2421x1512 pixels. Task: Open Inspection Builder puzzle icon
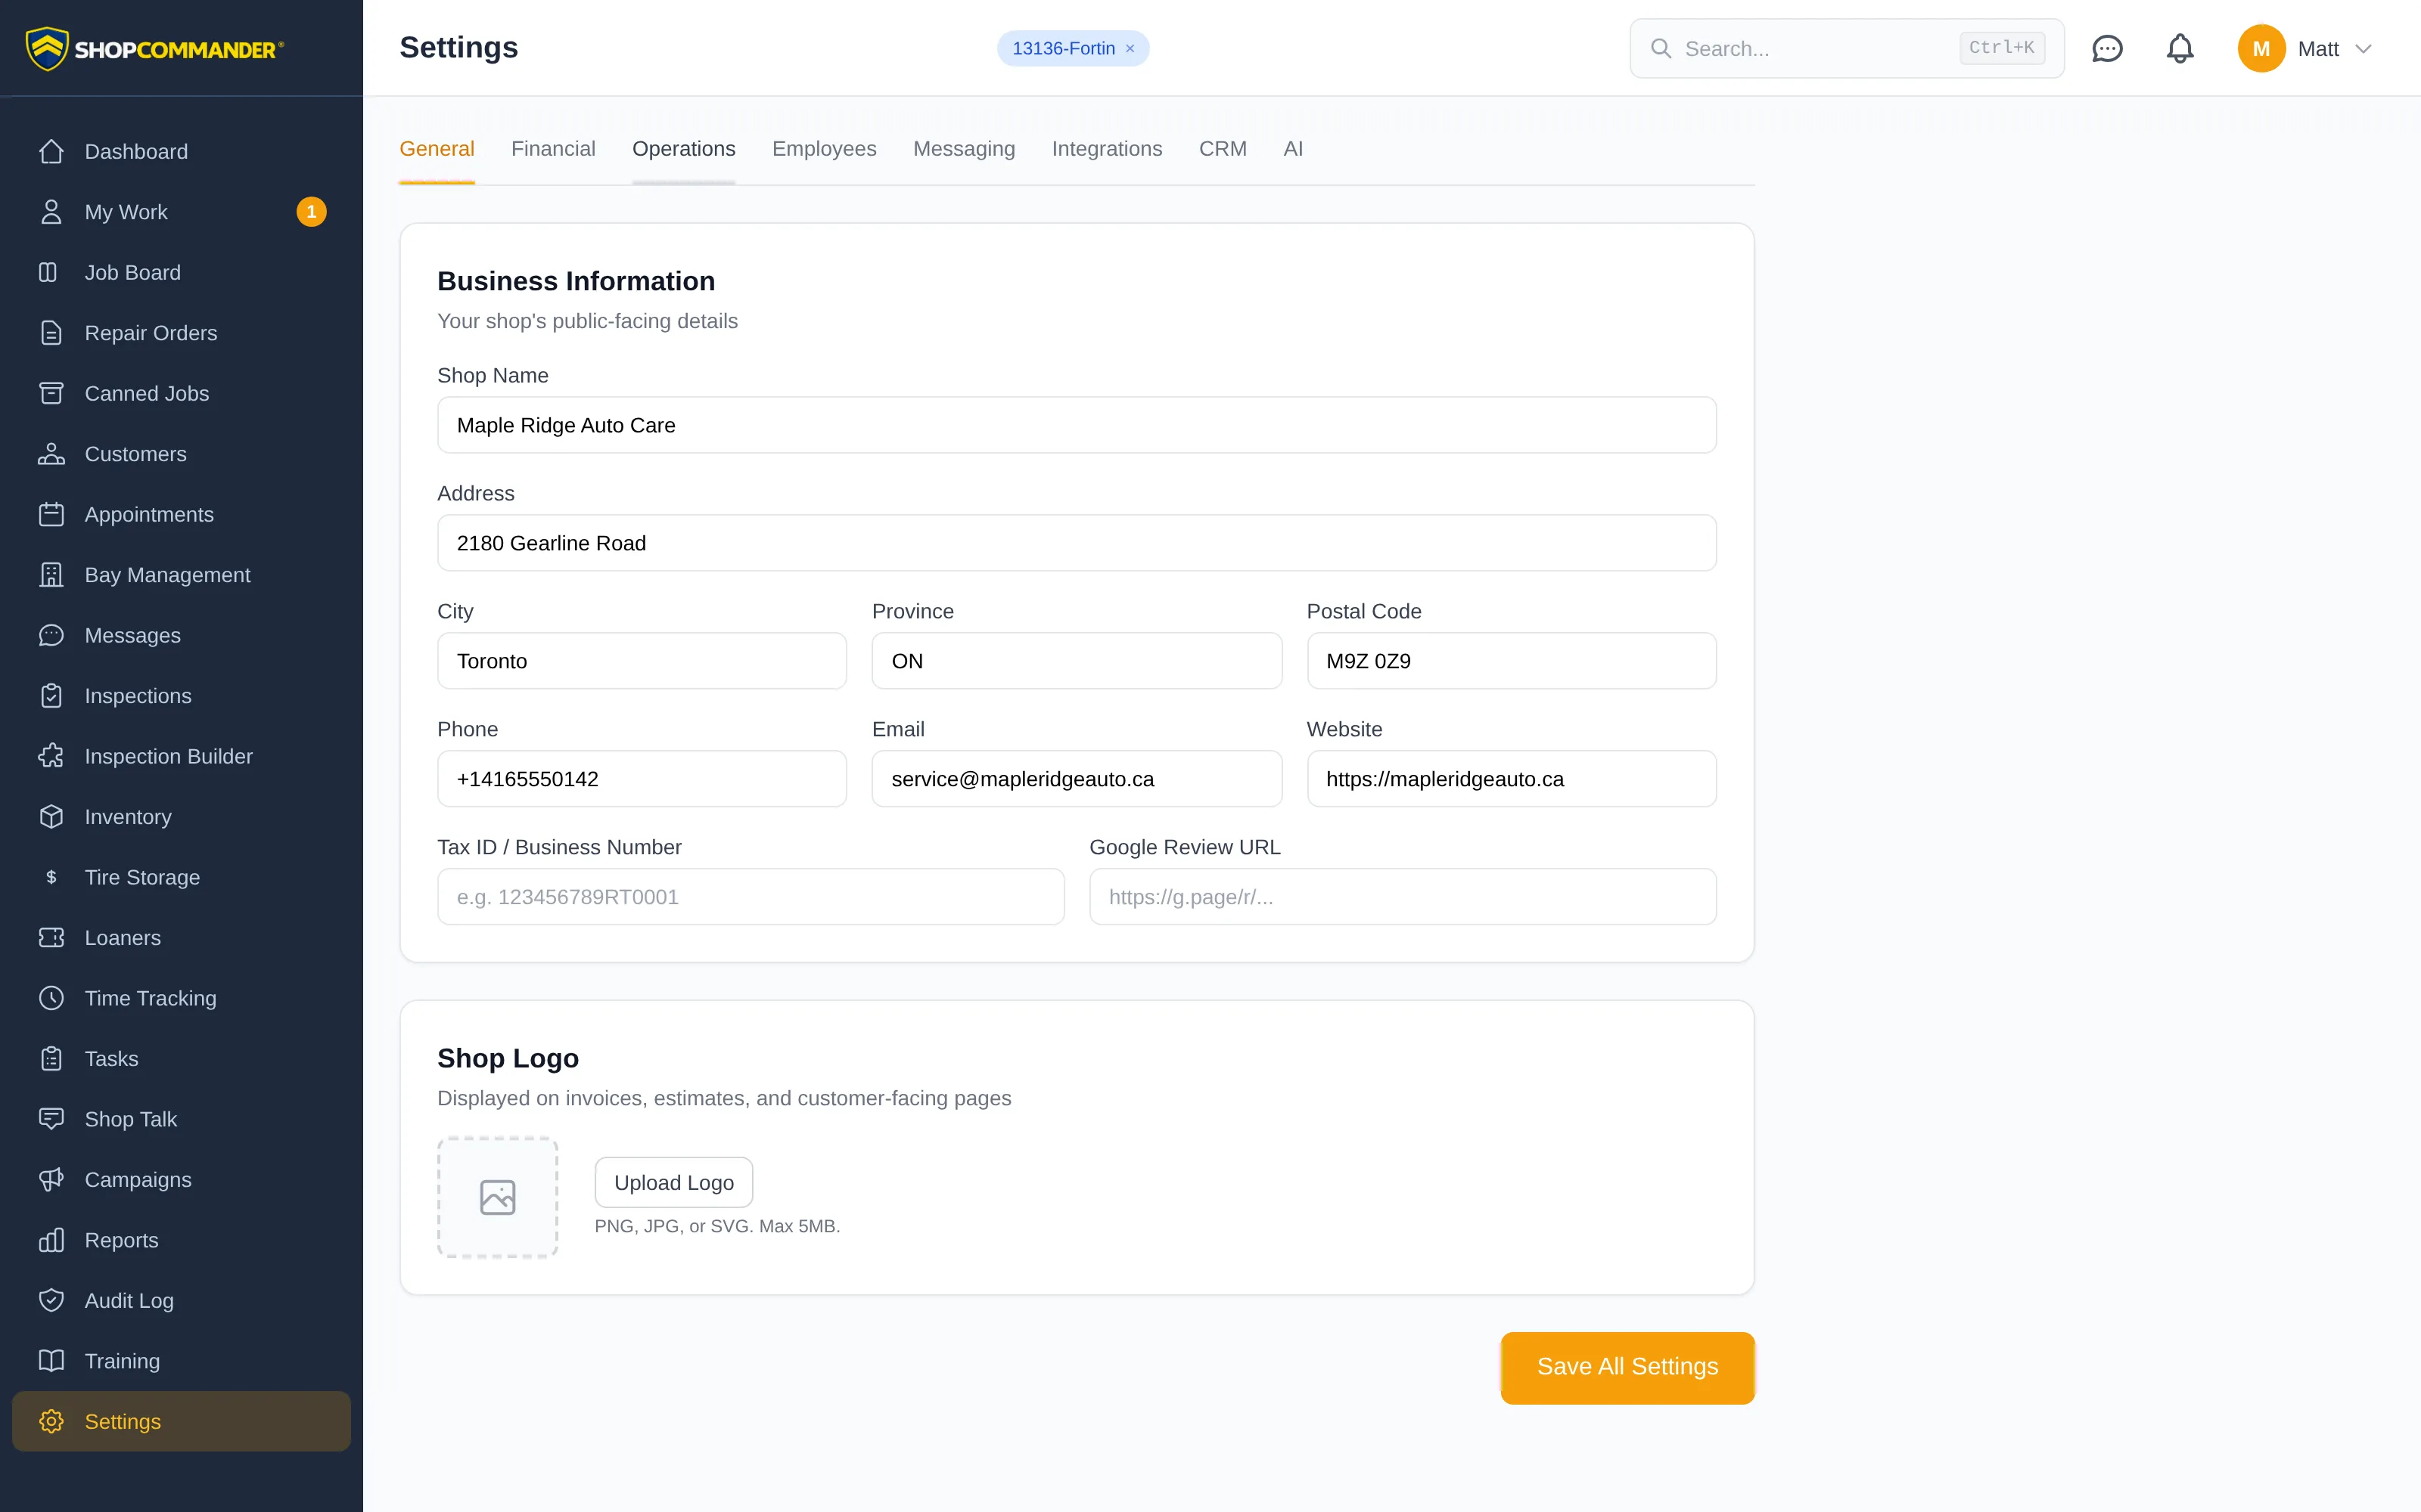(x=51, y=757)
